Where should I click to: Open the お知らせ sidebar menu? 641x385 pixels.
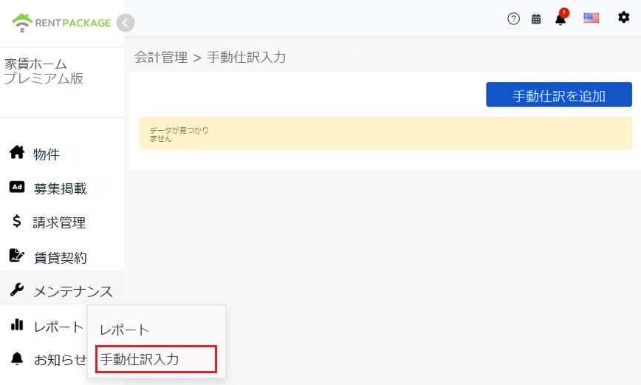(x=60, y=360)
